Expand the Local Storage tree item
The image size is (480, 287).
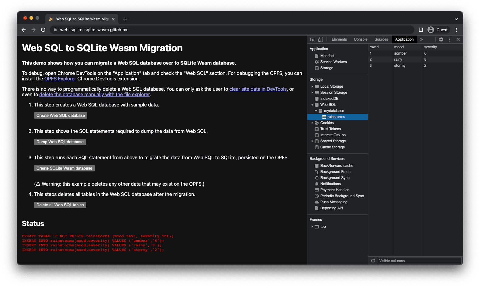(312, 86)
